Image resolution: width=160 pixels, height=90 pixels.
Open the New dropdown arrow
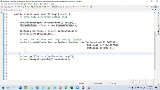click(4, 7)
